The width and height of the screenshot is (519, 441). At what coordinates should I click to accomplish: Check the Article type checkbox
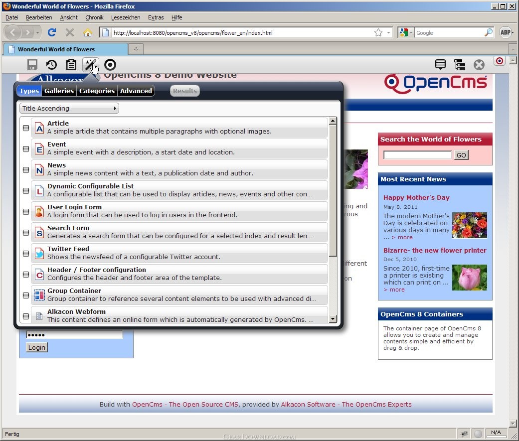click(x=26, y=128)
